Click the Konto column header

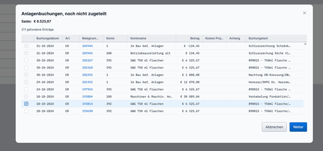110,38
